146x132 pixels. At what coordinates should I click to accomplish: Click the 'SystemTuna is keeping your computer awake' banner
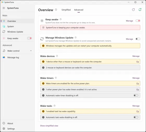[x=90, y=28]
